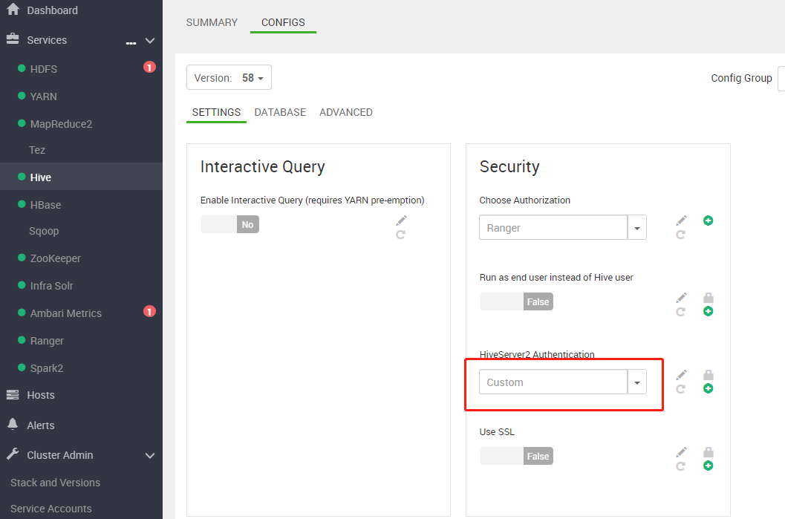
Task: Toggle Enable Interactive Query switch
Action: click(x=229, y=224)
